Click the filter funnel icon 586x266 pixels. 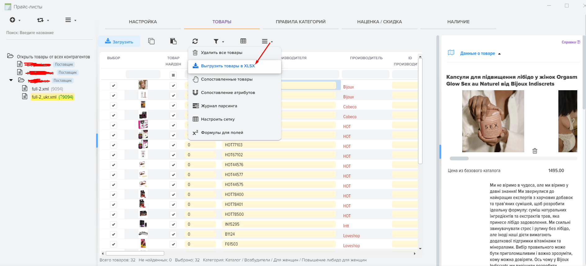216,41
